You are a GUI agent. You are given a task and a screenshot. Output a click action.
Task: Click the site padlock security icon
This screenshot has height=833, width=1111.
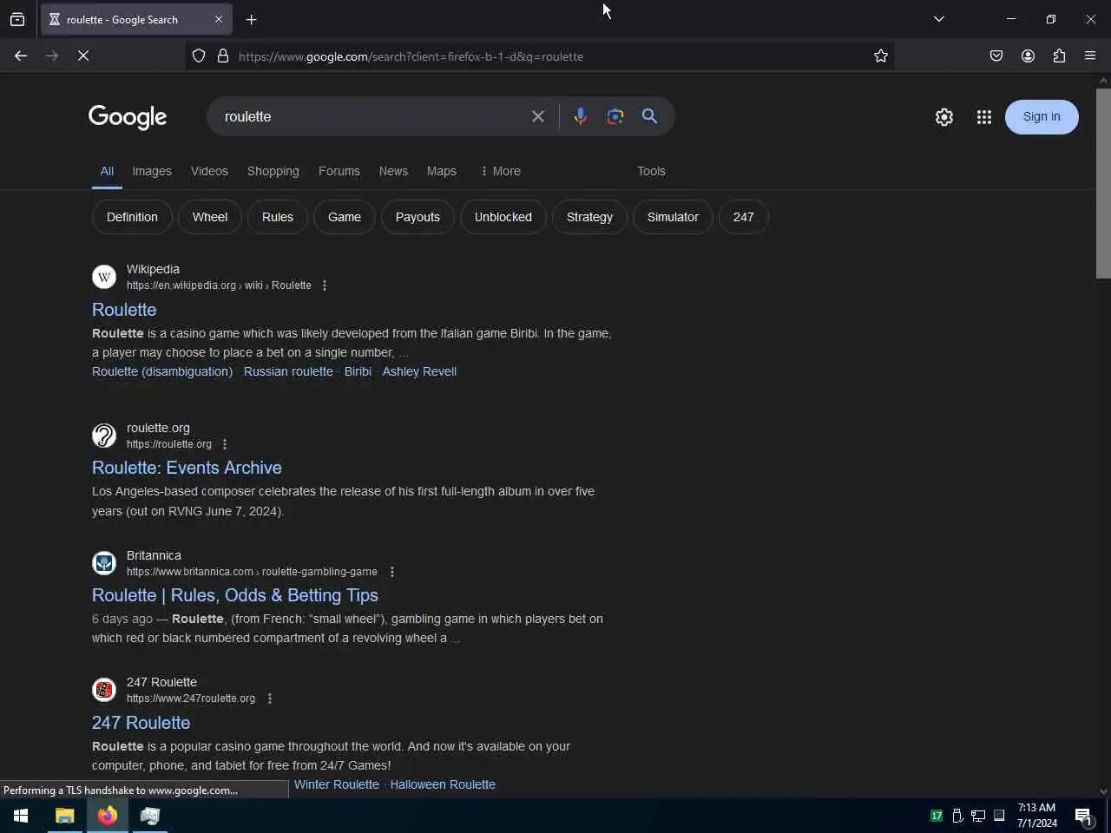click(x=223, y=56)
